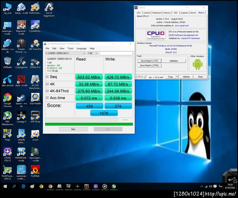
Task: Open Intel(R) Extreme utility desktop icon
Action: 21,136
